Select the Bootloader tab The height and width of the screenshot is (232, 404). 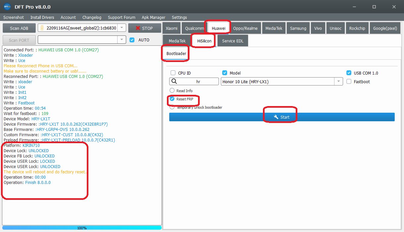(x=176, y=53)
